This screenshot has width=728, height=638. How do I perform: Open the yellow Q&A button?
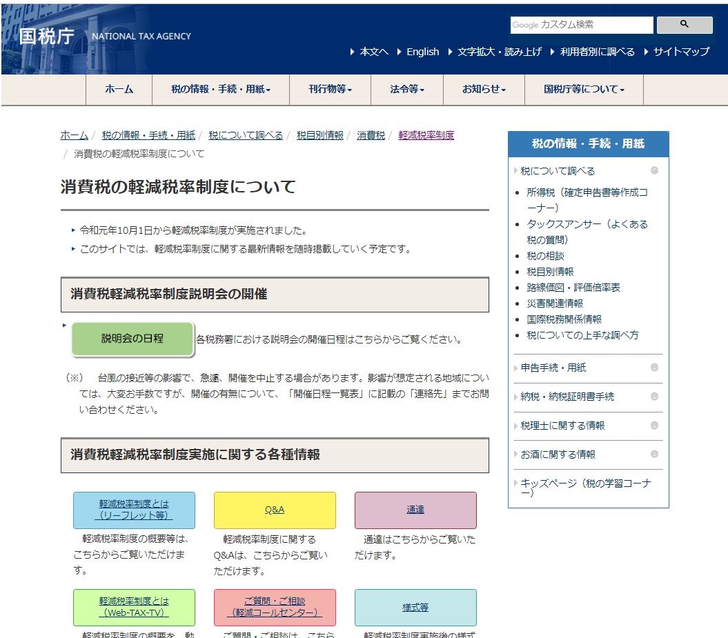click(275, 510)
